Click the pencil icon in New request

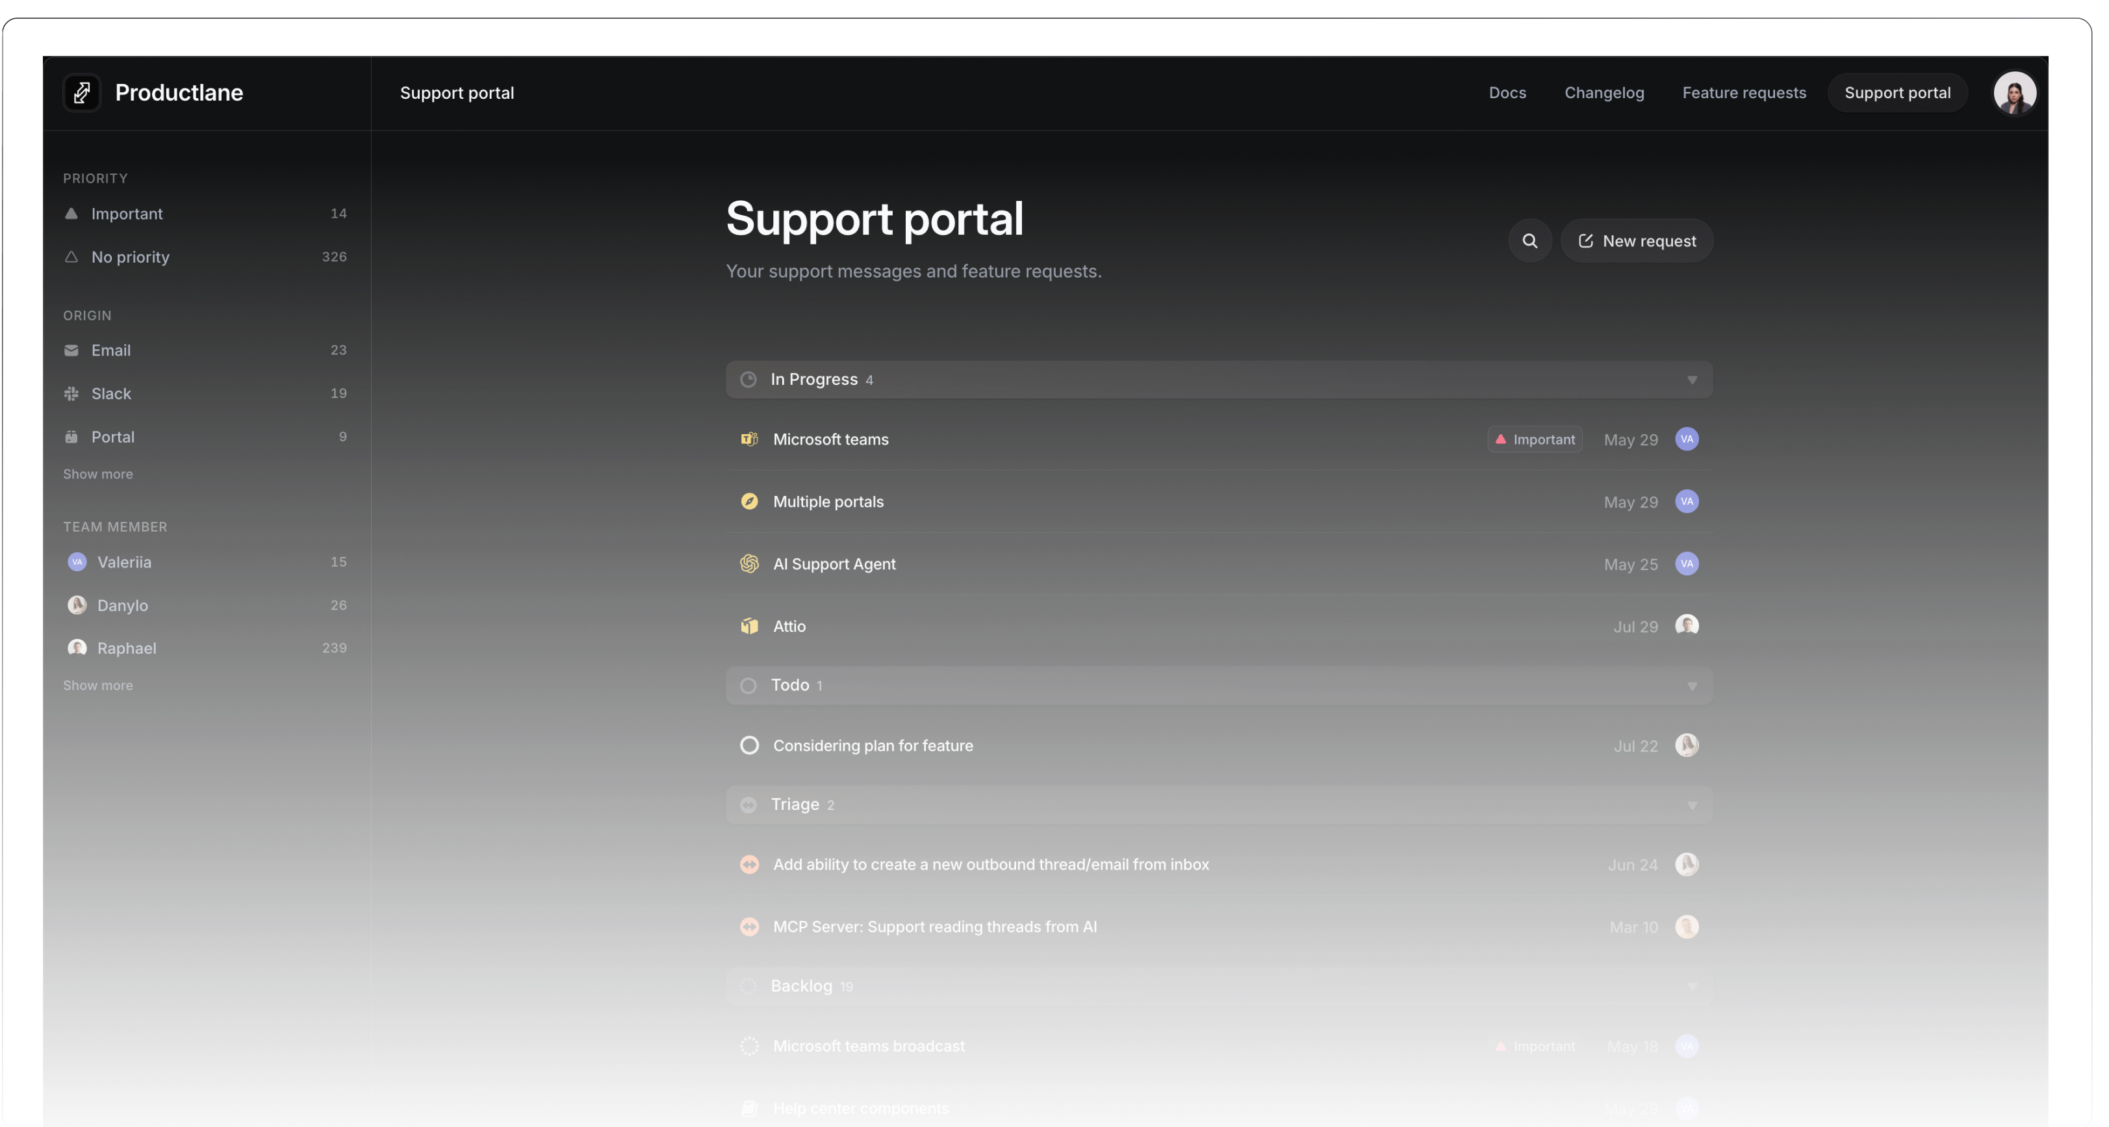(1585, 240)
